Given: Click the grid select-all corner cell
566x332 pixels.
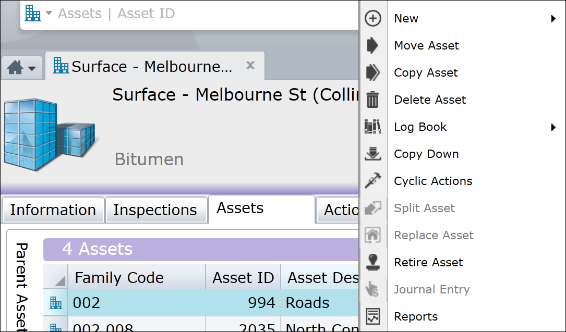Looking at the screenshot, I should tap(56, 277).
